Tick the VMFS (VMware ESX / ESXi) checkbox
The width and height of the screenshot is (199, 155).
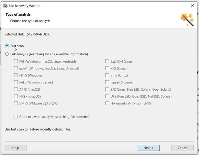click(16, 103)
